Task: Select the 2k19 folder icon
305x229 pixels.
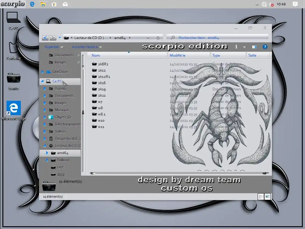Action: coord(94,89)
